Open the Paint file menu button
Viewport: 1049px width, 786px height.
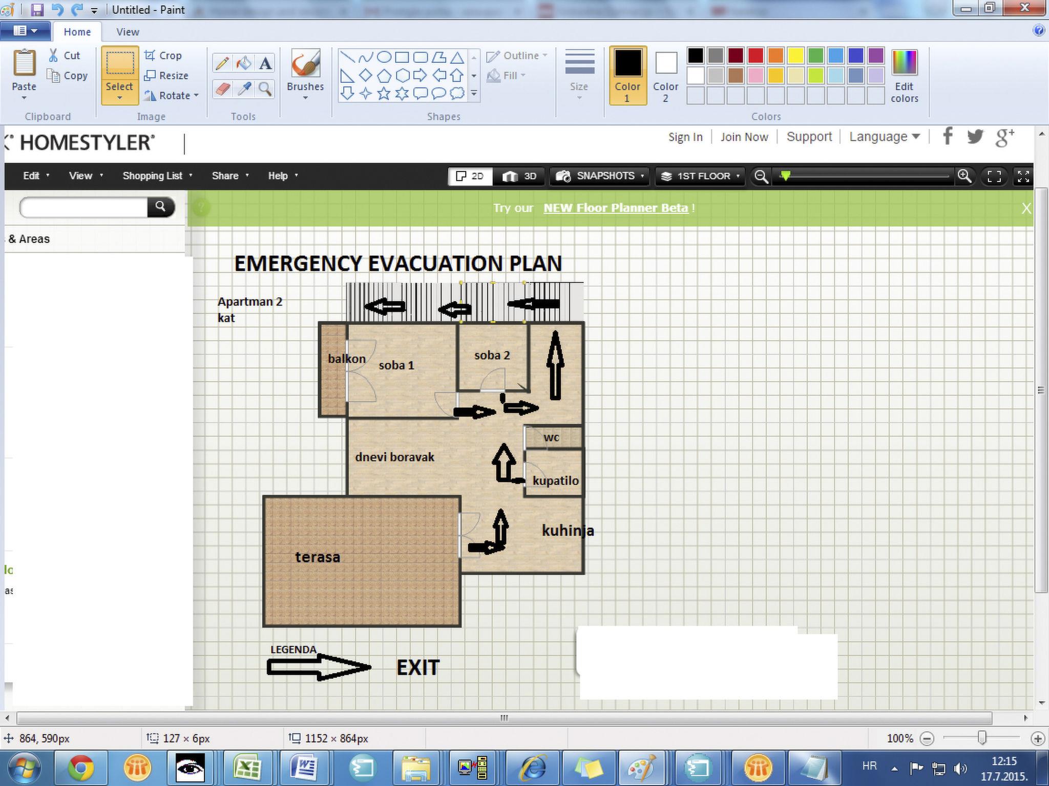click(25, 31)
